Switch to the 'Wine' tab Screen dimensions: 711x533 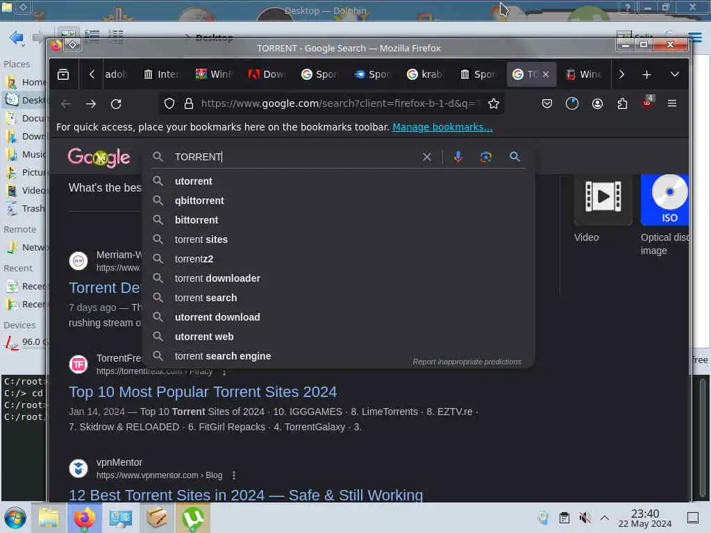[x=584, y=74]
